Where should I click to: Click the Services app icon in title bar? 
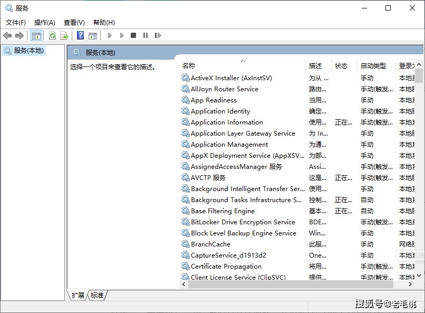[x=9, y=8]
